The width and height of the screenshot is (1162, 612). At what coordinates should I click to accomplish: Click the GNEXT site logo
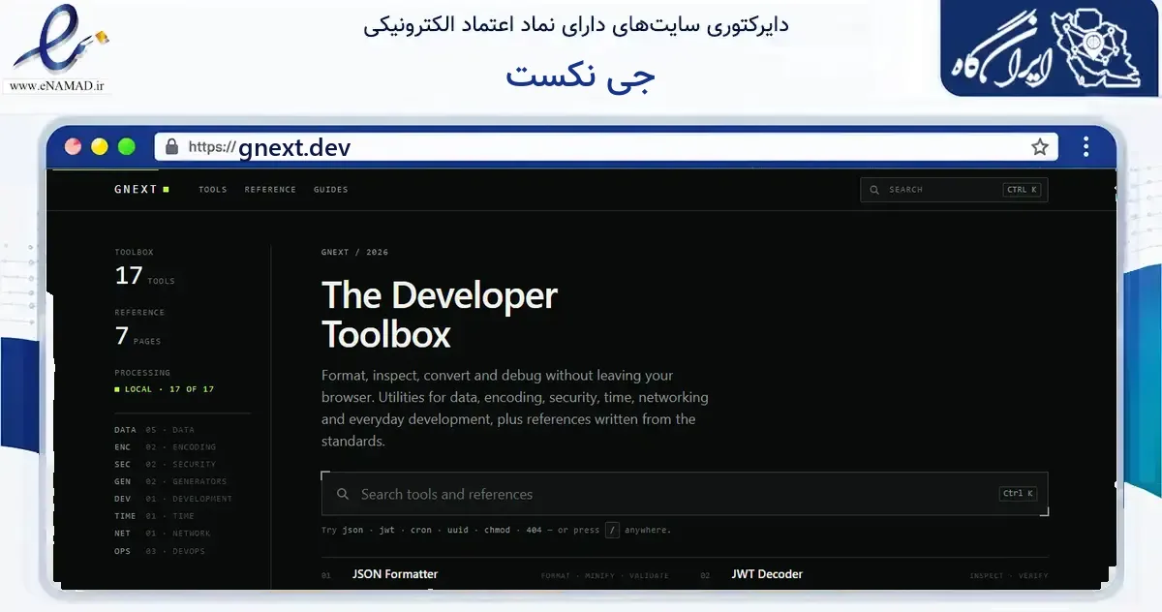click(x=141, y=190)
